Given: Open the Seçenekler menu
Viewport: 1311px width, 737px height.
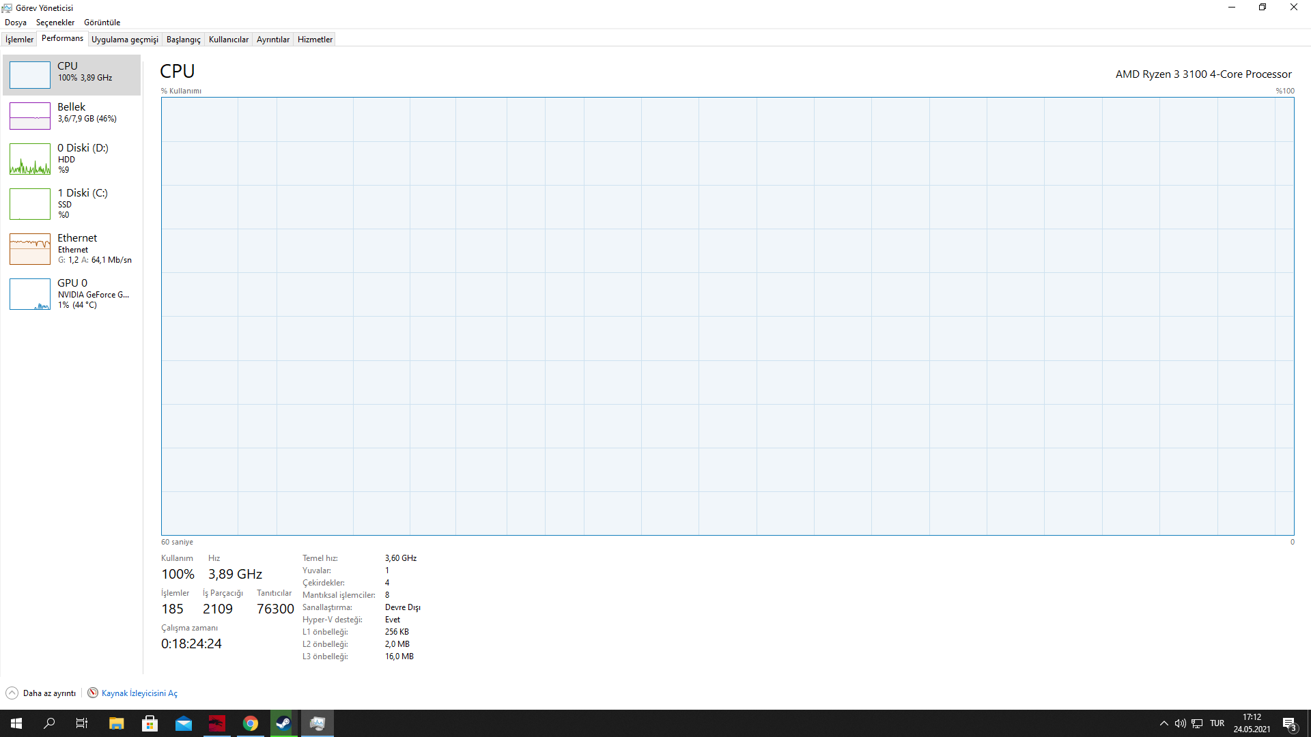Looking at the screenshot, I should 55,23.
